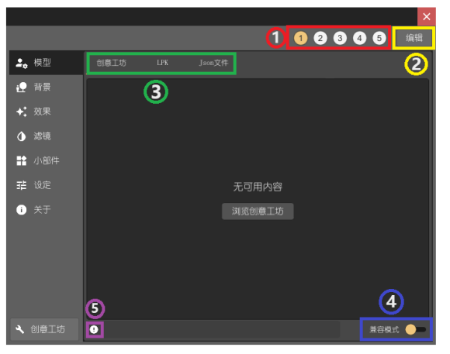
Task: Switch to the 创意工坊 tab
Action: pyautogui.click(x=112, y=63)
